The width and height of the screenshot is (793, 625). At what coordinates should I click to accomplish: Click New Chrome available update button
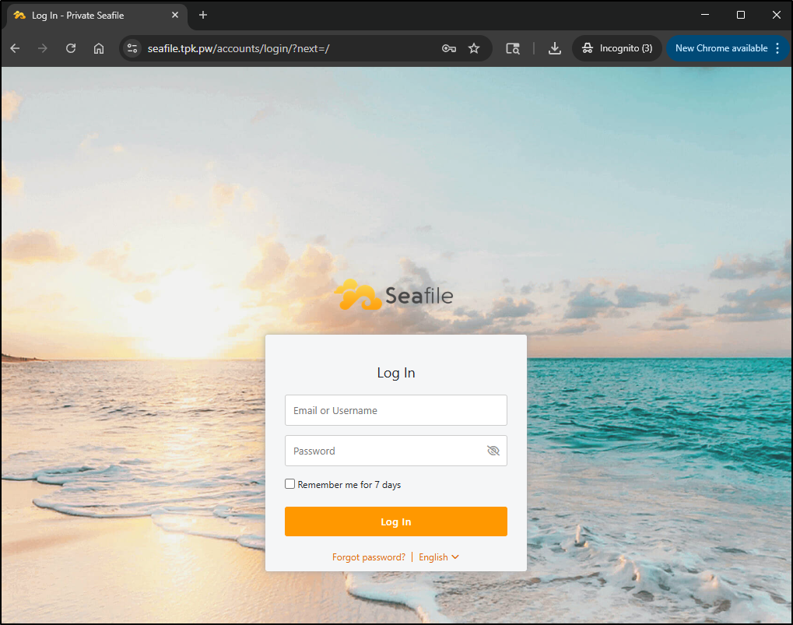pyautogui.click(x=721, y=48)
